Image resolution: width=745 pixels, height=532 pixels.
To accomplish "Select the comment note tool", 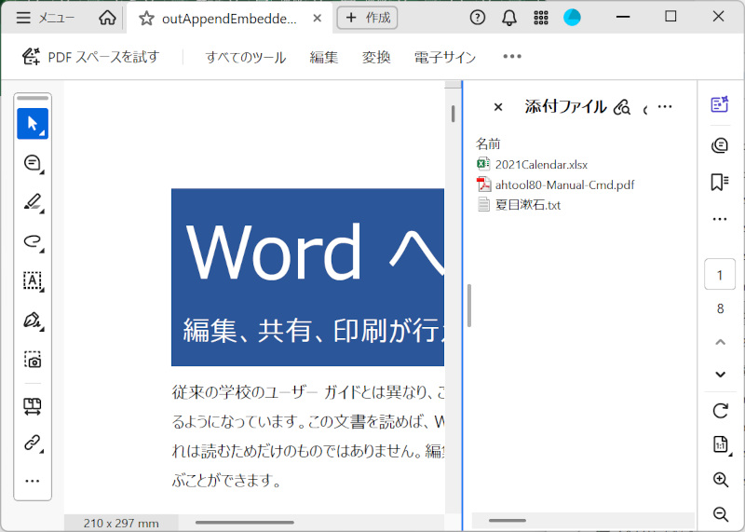I will pyautogui.click(x=33, y=164).
